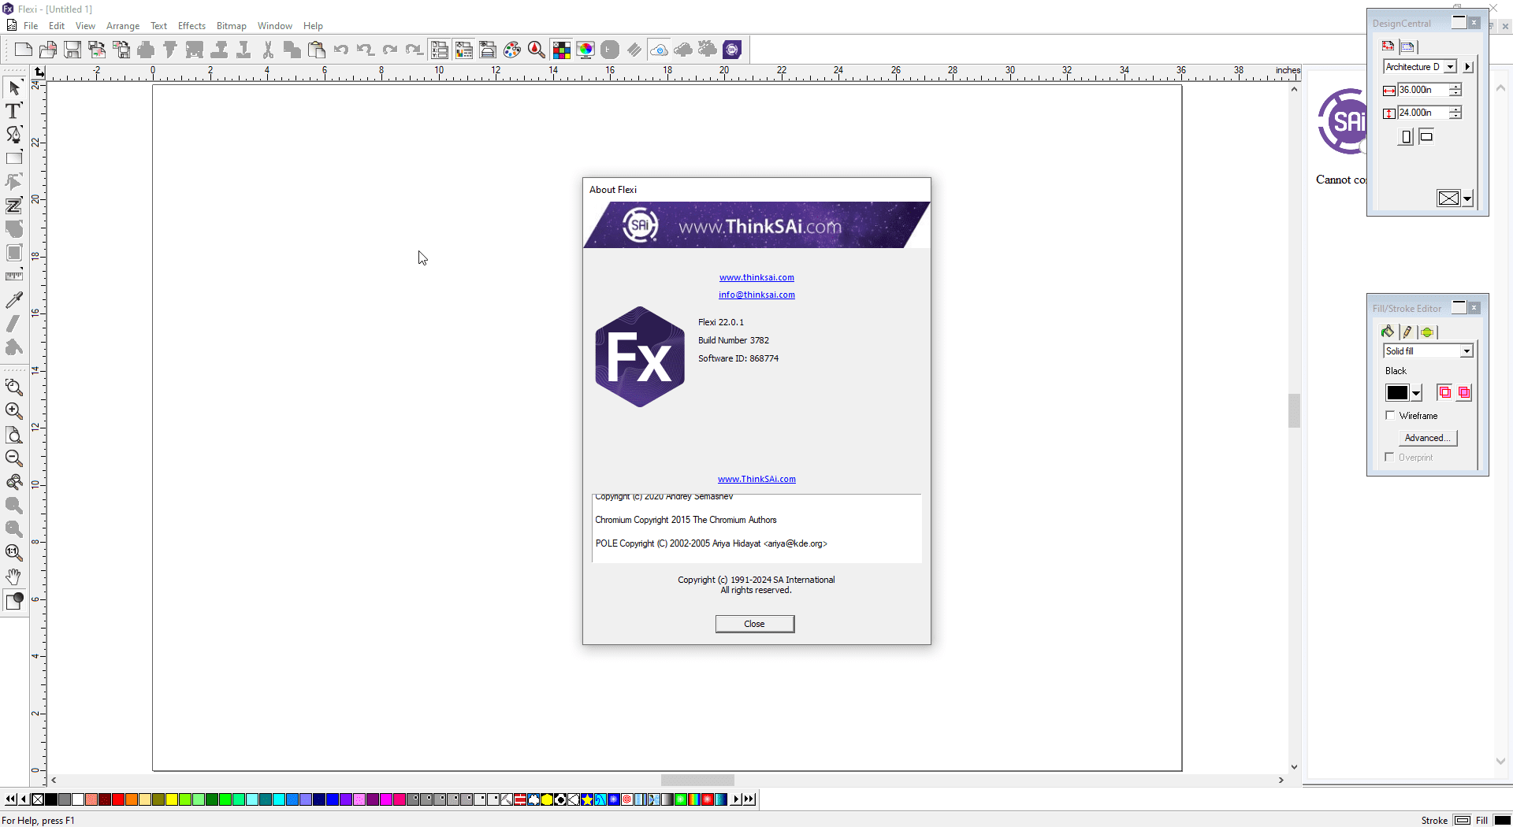Click the Save floppy disk icon
This screenshot has width=1513, height=827.
point(72,50)
